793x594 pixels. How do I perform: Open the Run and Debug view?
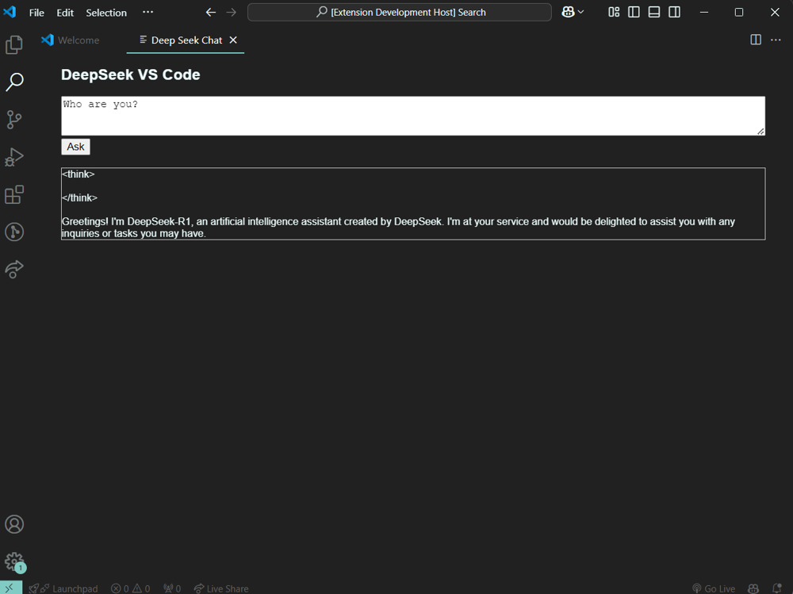pyautogui.click(x=14, y=157)
